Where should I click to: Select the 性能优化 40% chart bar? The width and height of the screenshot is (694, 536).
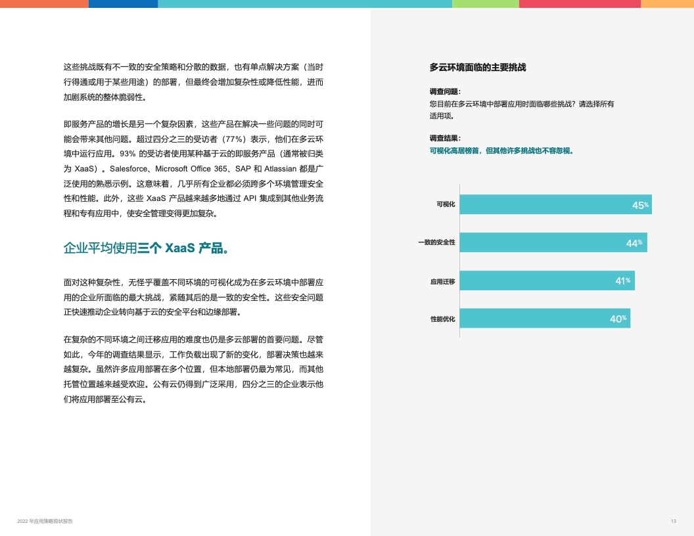[x=545, y=319]
